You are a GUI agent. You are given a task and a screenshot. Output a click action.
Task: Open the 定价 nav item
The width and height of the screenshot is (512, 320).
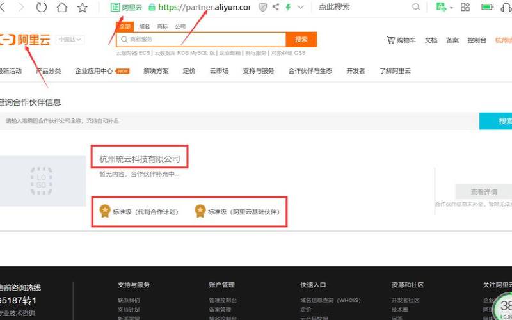click(x=189, y=71)
